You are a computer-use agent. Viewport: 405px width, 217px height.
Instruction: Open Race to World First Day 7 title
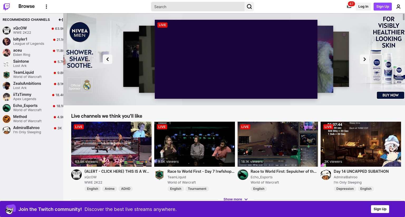[x=201, y=171]
